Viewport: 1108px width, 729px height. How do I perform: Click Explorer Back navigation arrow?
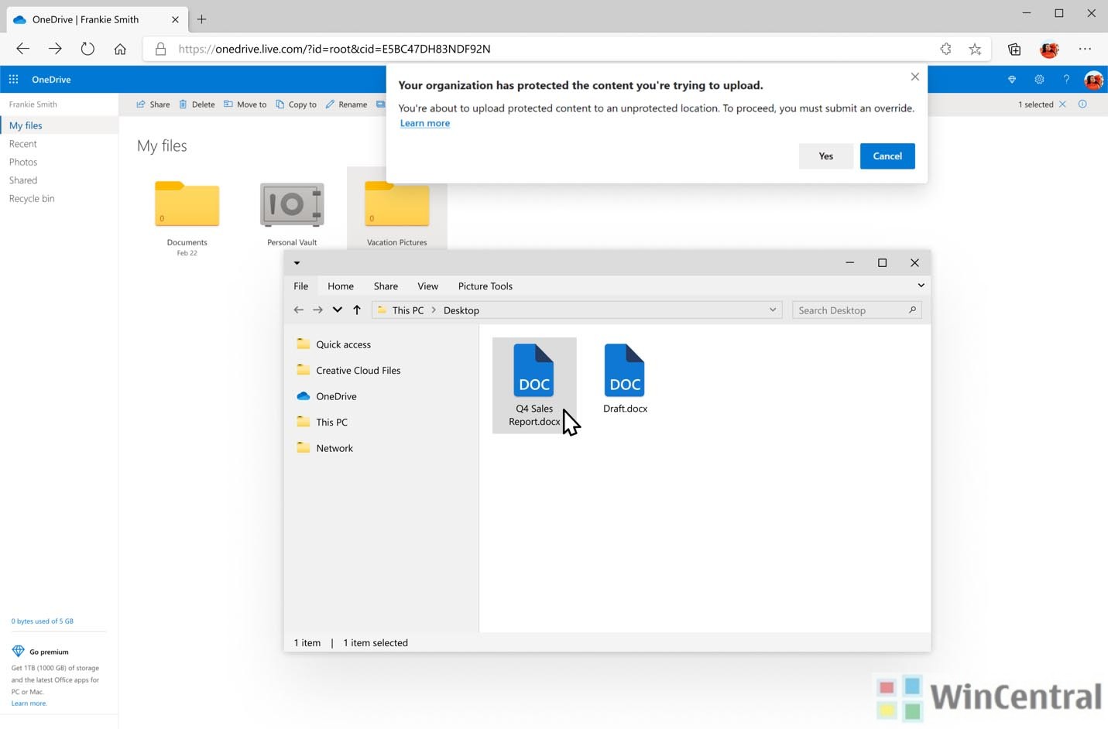coord(298,310)
